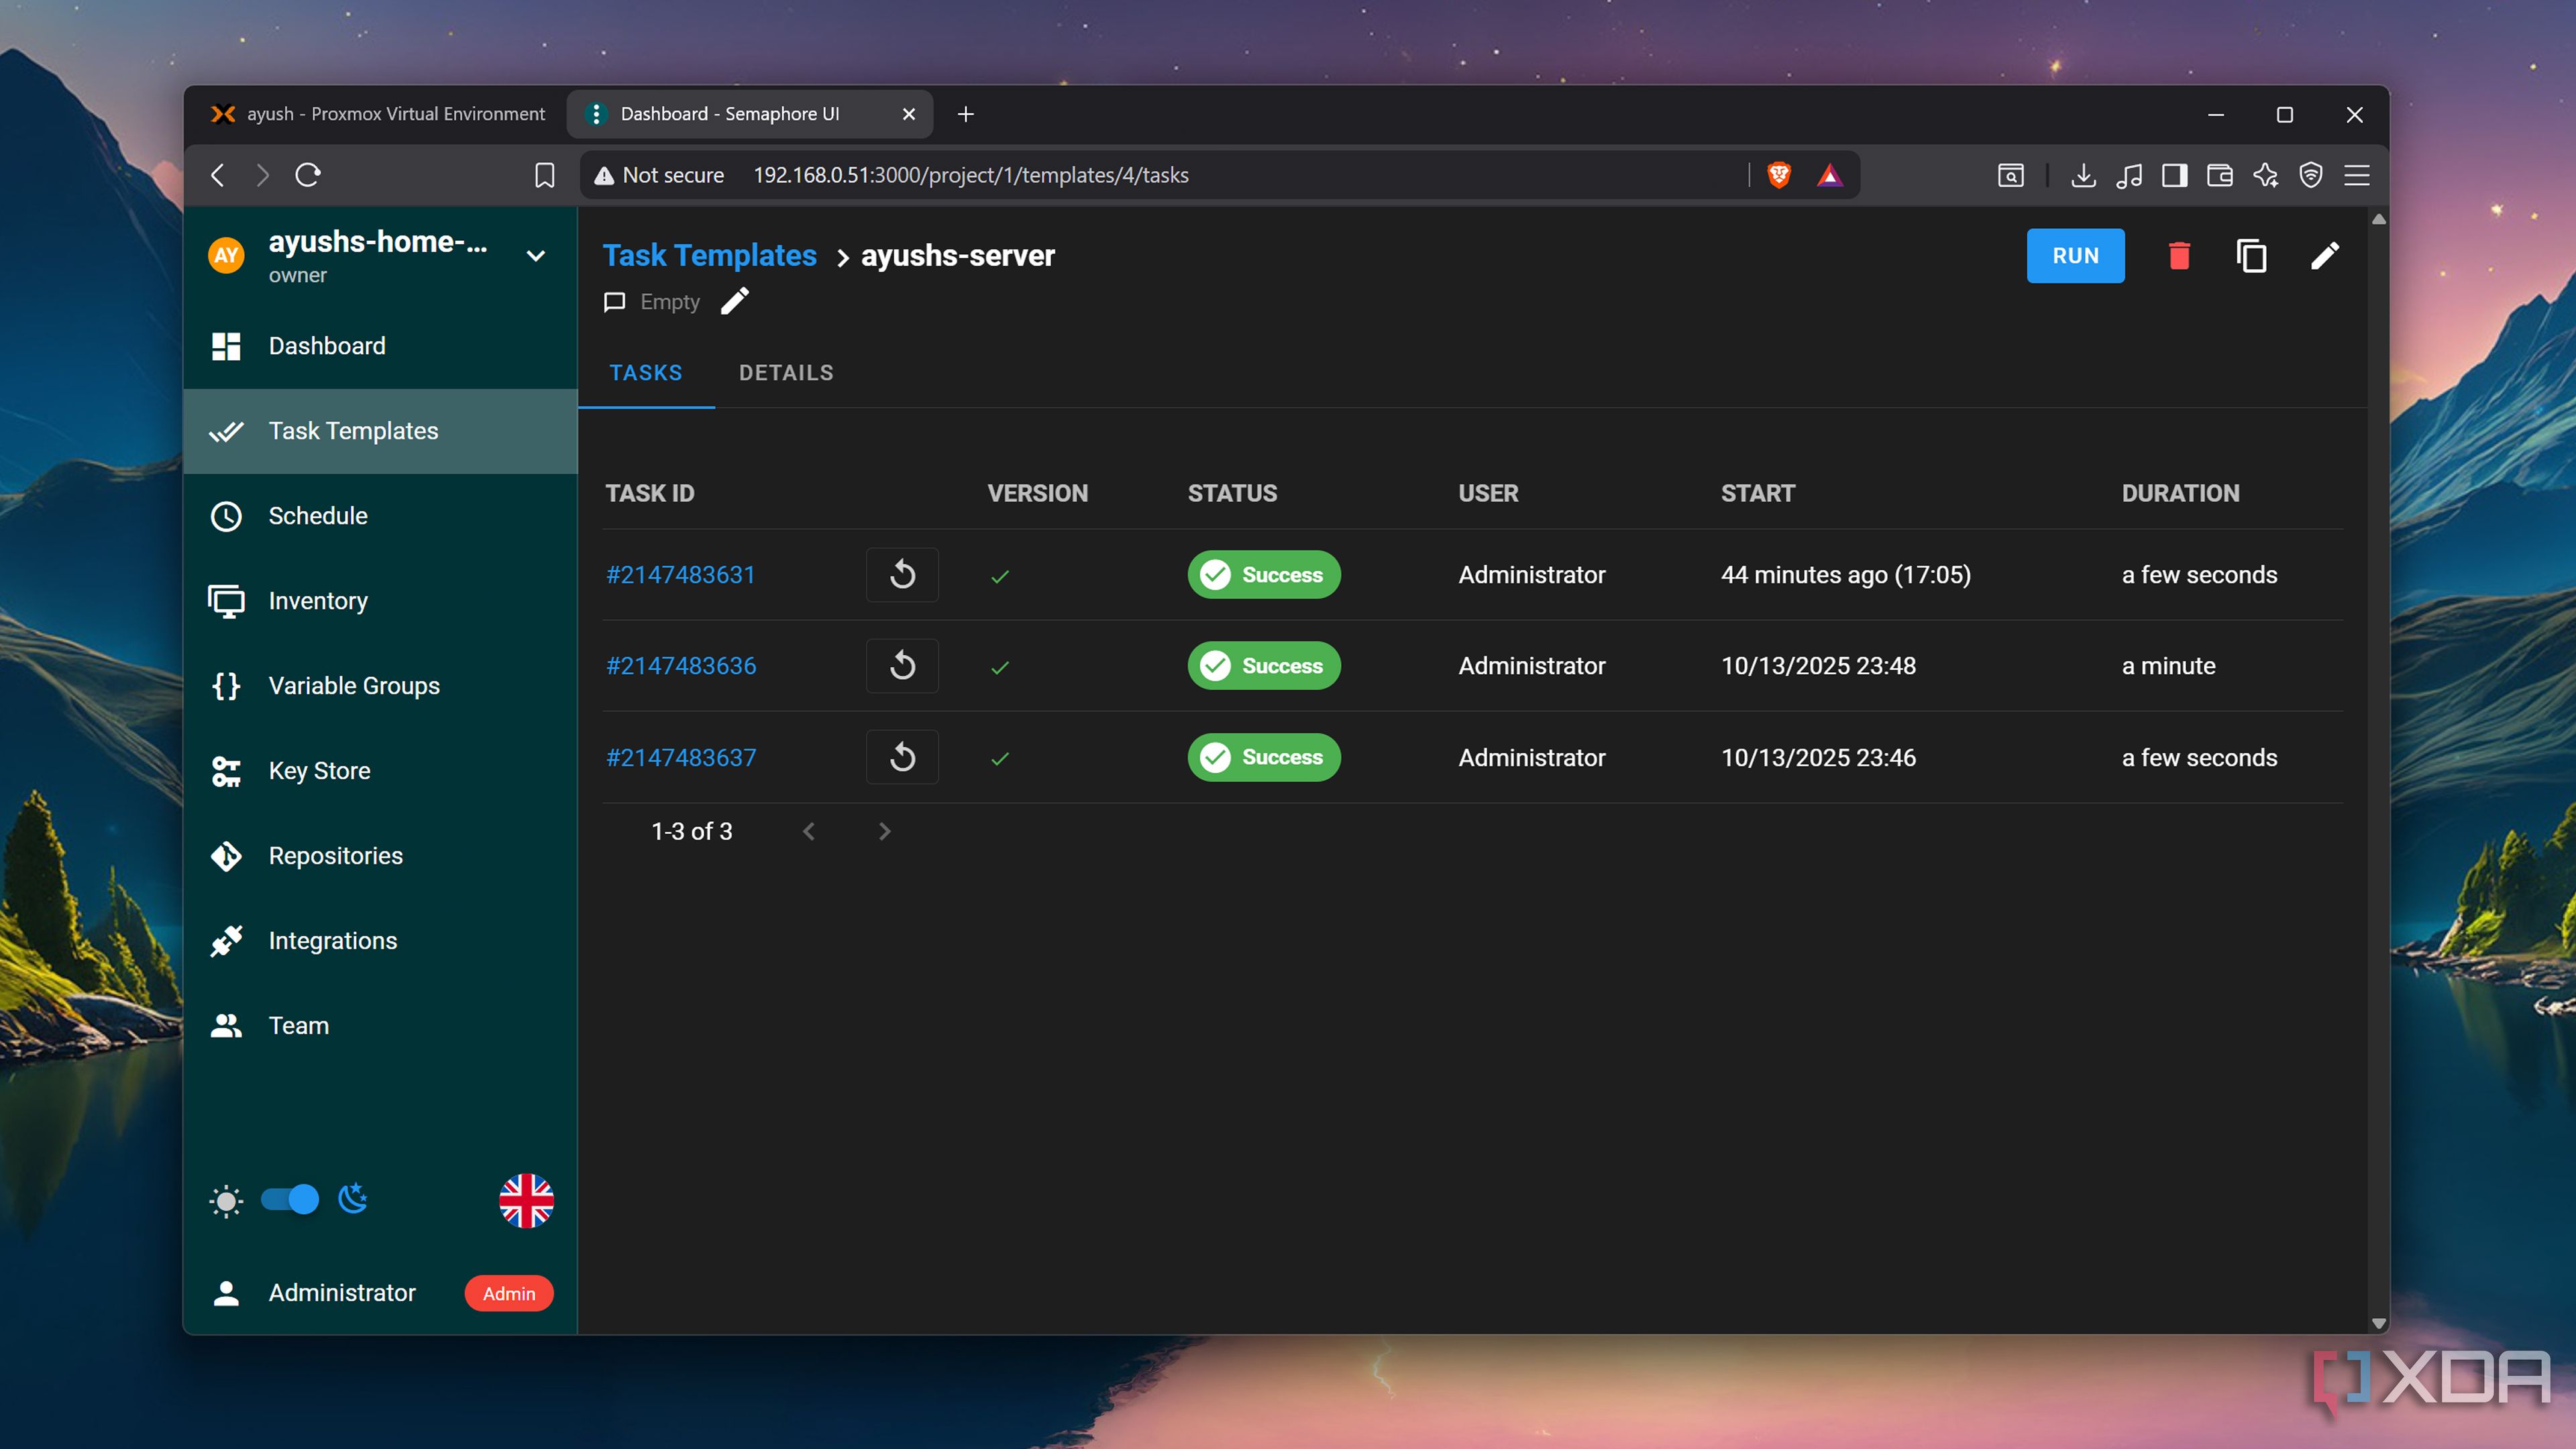Click the UK flag language icon
The image size is (2576, 1449).
[526, 1200]
